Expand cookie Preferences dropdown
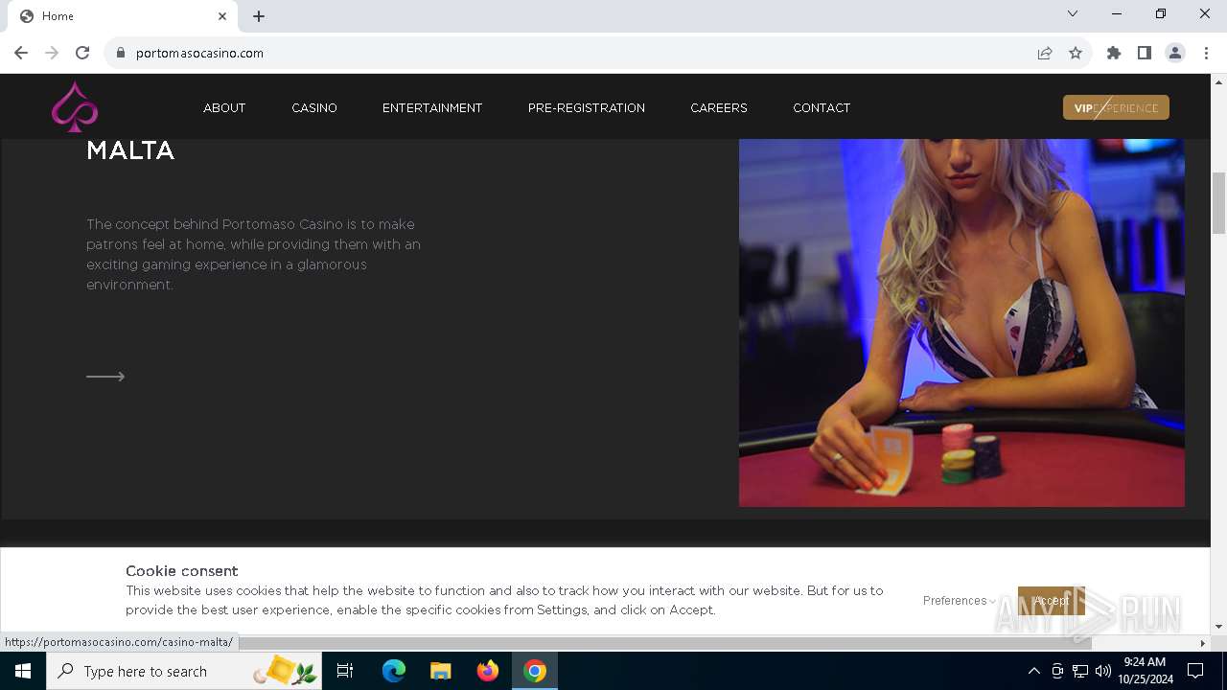1227x690 pixels. click(x=959, y=601)
